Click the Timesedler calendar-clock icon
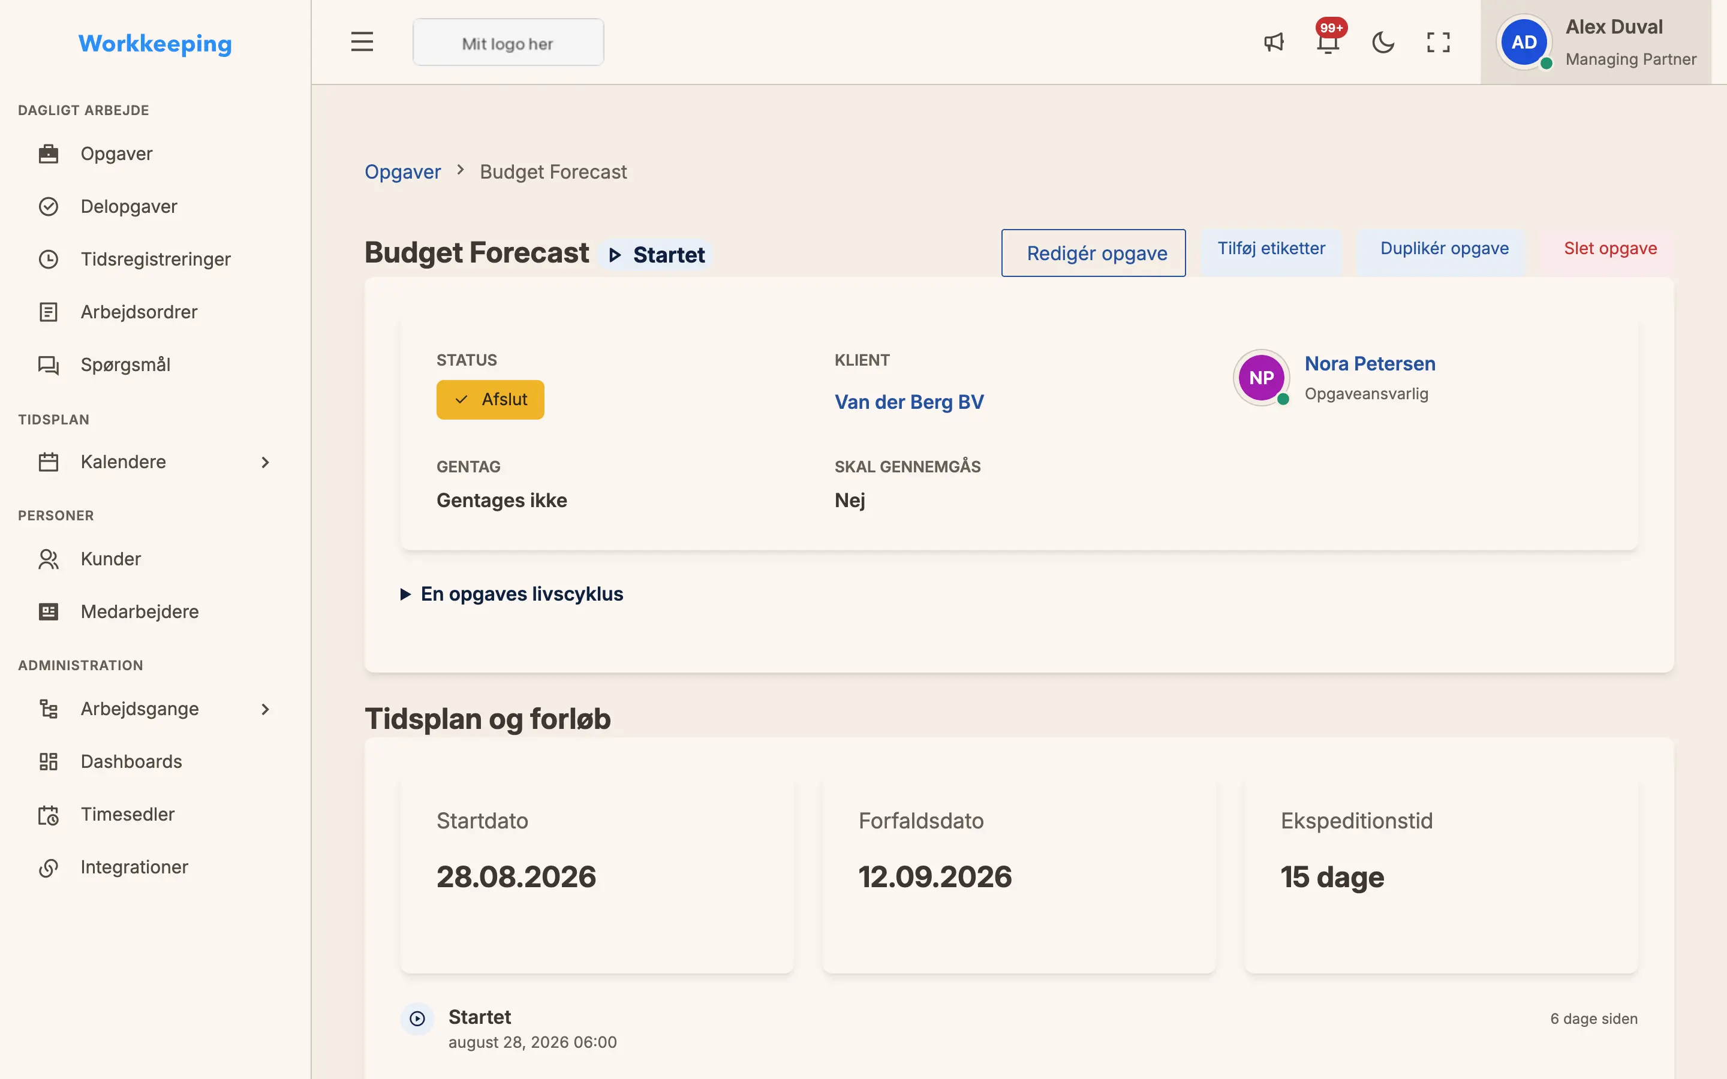This screenshot has height=1079, width=1727. tap(49, 814)
